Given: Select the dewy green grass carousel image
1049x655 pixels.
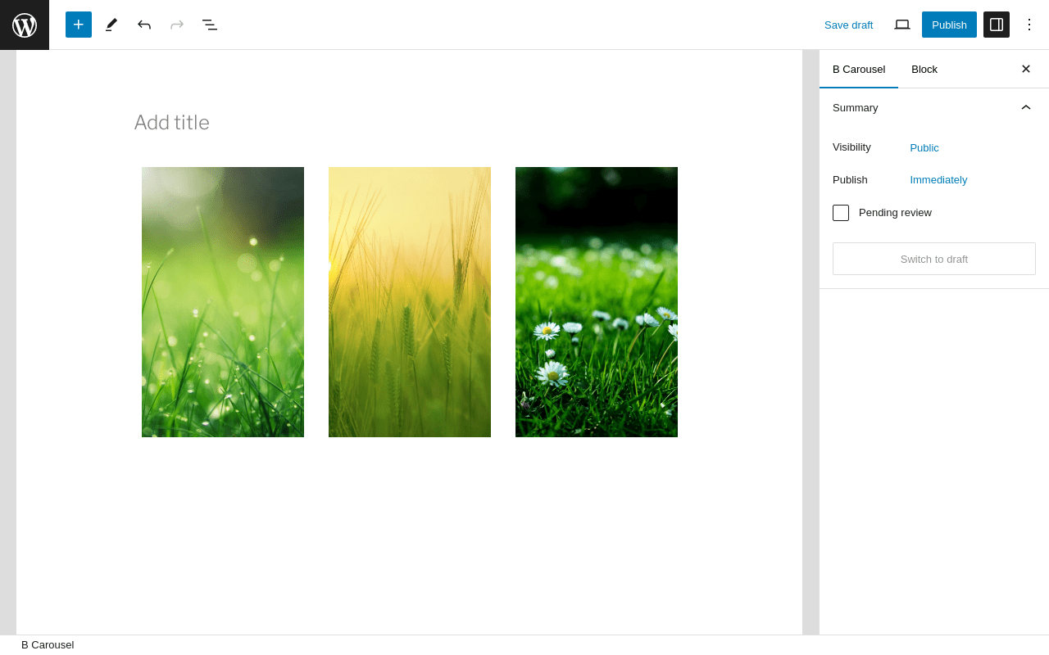Looking at the screenshot, I should click(223, 302).
